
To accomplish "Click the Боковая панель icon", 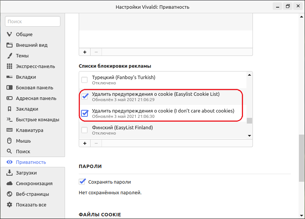I will pyautogui.click(x=10, y=87).
